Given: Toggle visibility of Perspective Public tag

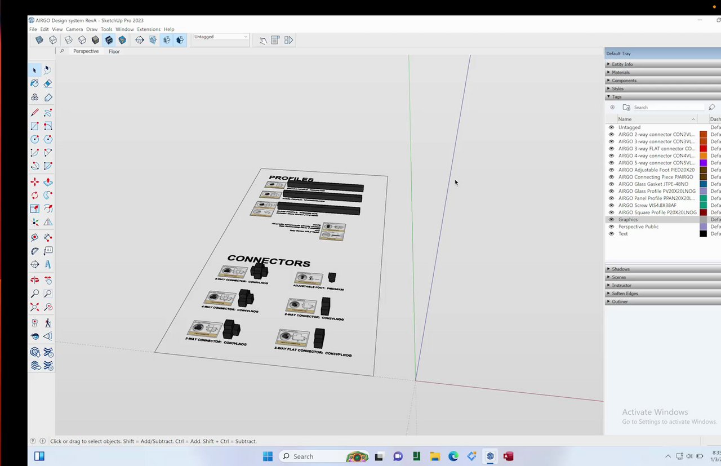Looking at the screenshot, I should click(611, 227).
